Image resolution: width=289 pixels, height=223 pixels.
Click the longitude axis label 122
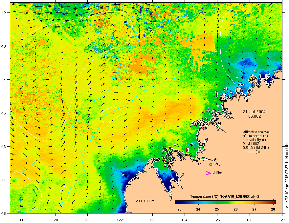click(120, 220)
